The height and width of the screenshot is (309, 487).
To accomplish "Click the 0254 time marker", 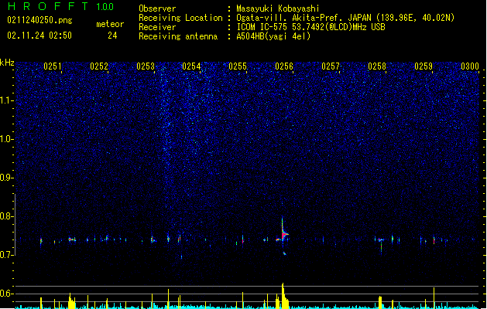I will tap(191, 66).
